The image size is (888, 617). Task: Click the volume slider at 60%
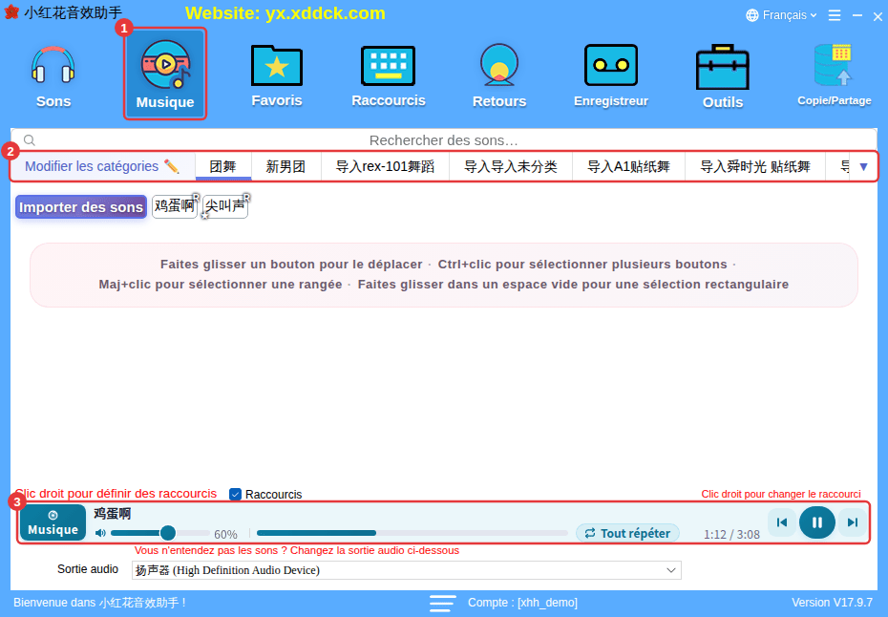(160, 533)
